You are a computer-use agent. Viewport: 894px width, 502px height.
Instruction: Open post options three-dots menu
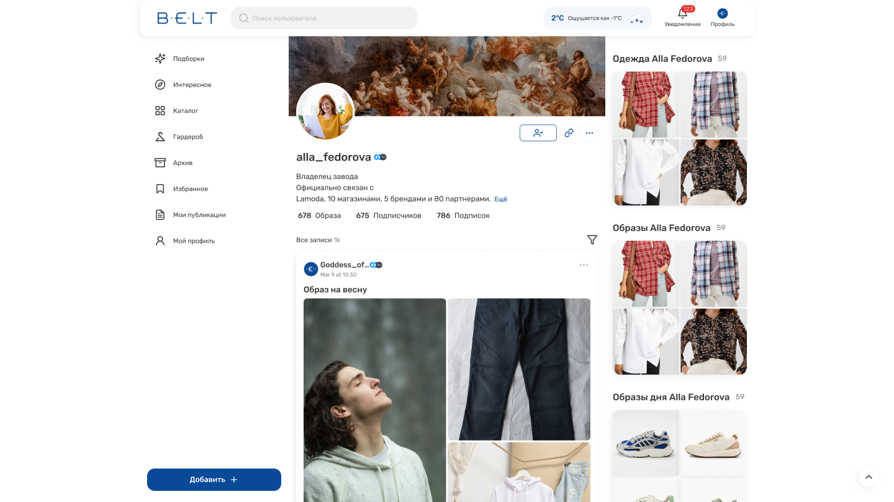point(584,265)
